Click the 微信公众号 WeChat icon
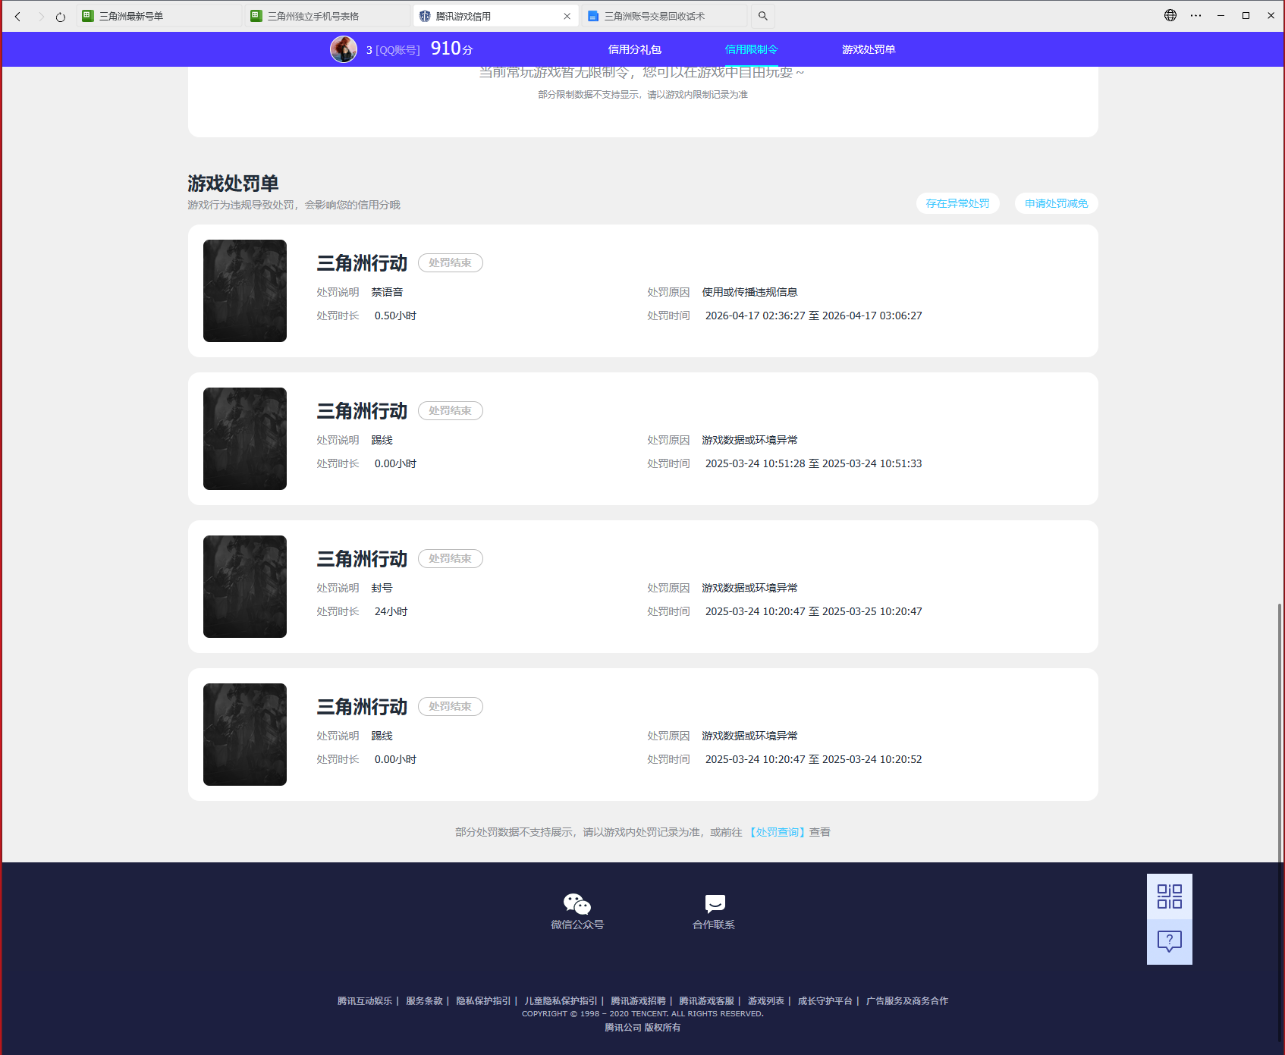This screenshot has width=1285, height=1055. [577, 904]
